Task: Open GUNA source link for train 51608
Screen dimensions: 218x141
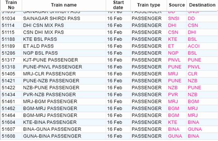Action: 175,136
